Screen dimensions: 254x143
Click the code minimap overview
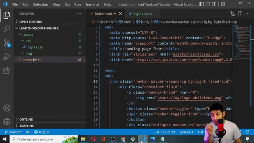click(x=242, y=42)
